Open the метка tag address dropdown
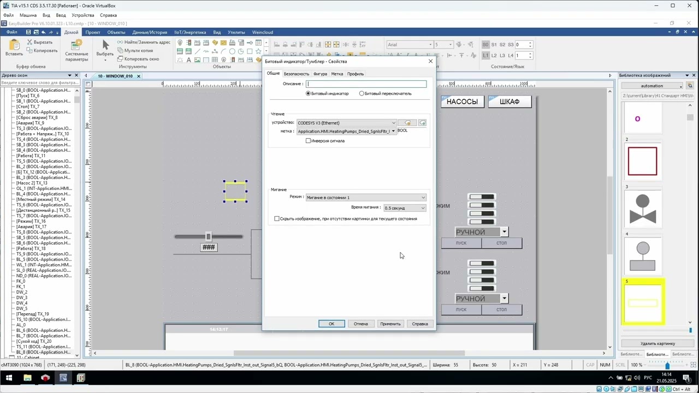The image size is (699, 393). click(346, 132)
